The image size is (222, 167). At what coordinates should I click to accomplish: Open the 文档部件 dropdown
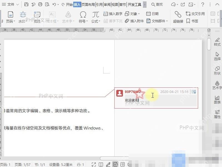click(157, 21)
